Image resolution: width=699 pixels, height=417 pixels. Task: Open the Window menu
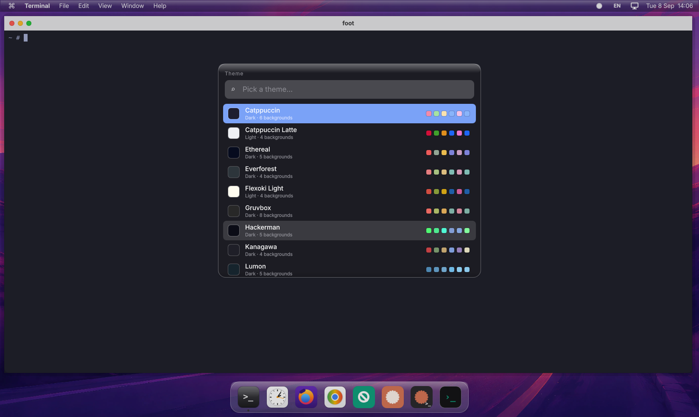pos(132,6)
